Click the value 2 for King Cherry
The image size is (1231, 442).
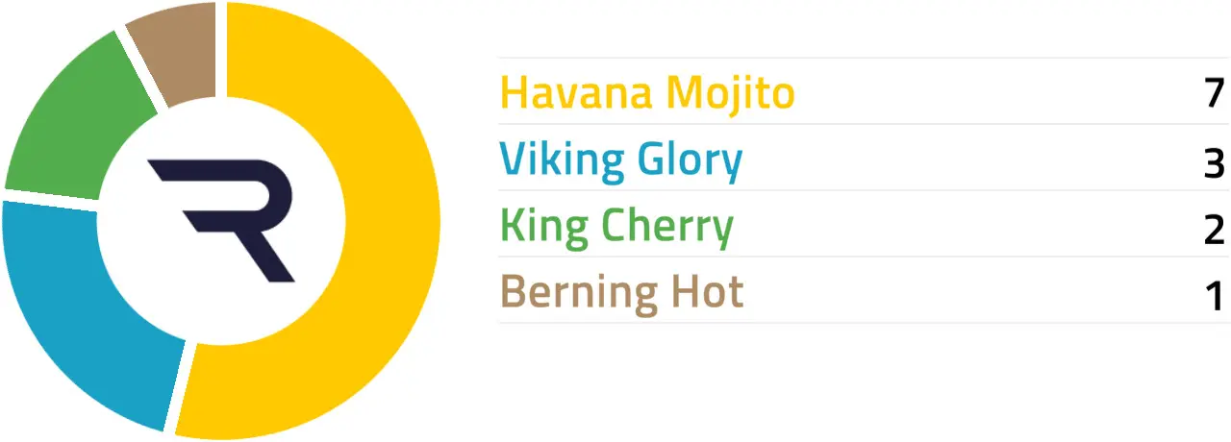[x=1214, y=229]
